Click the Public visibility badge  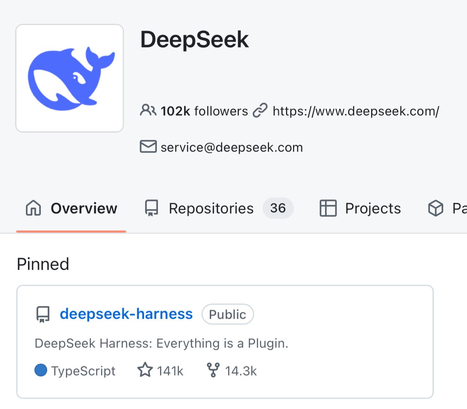coord(228,314)
